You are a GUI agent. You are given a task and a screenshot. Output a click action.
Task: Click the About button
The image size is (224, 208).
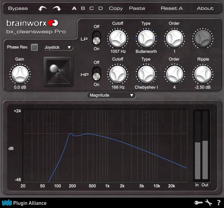coord(205,8)
